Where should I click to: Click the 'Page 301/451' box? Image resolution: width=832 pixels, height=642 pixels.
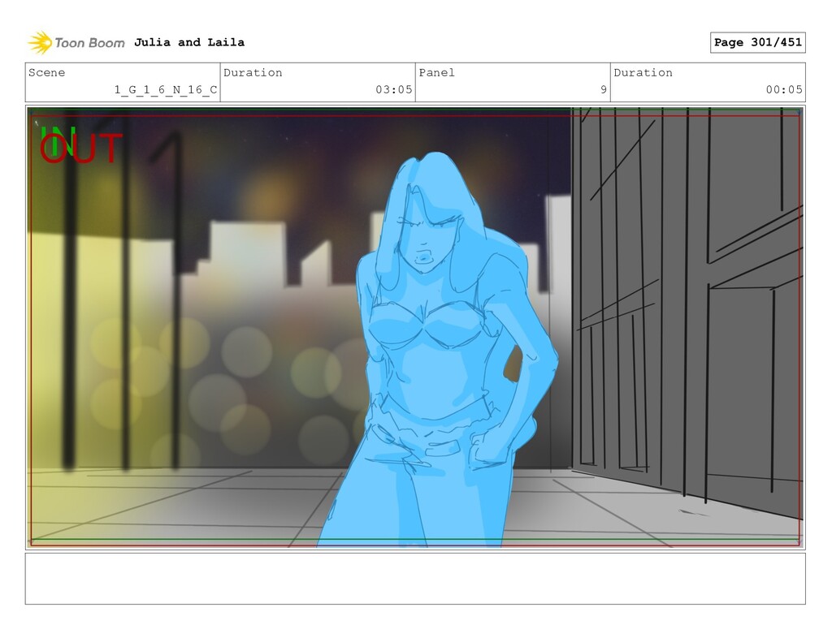pos(758,42)
